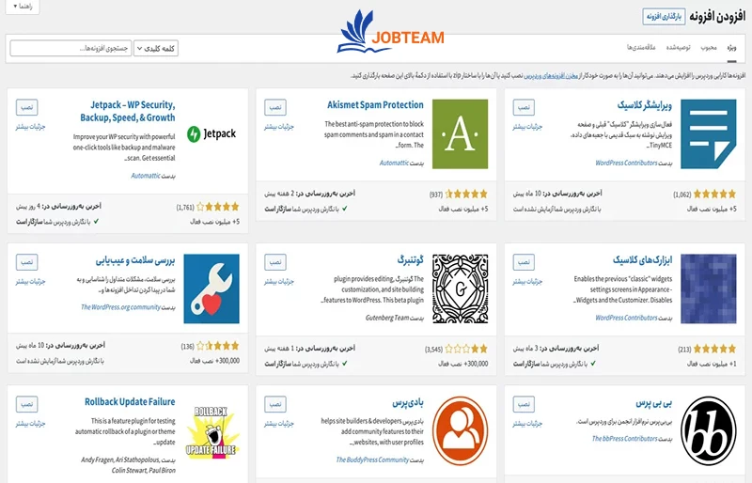
Task: Open the Rollback Update Failure icon
Action: [x=211, y=430]
